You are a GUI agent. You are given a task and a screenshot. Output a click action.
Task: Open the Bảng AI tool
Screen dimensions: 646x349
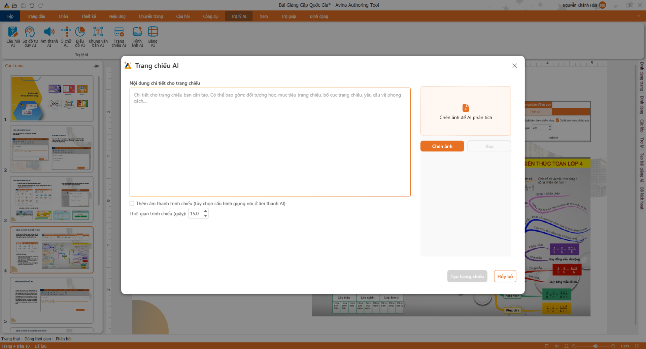153,37
